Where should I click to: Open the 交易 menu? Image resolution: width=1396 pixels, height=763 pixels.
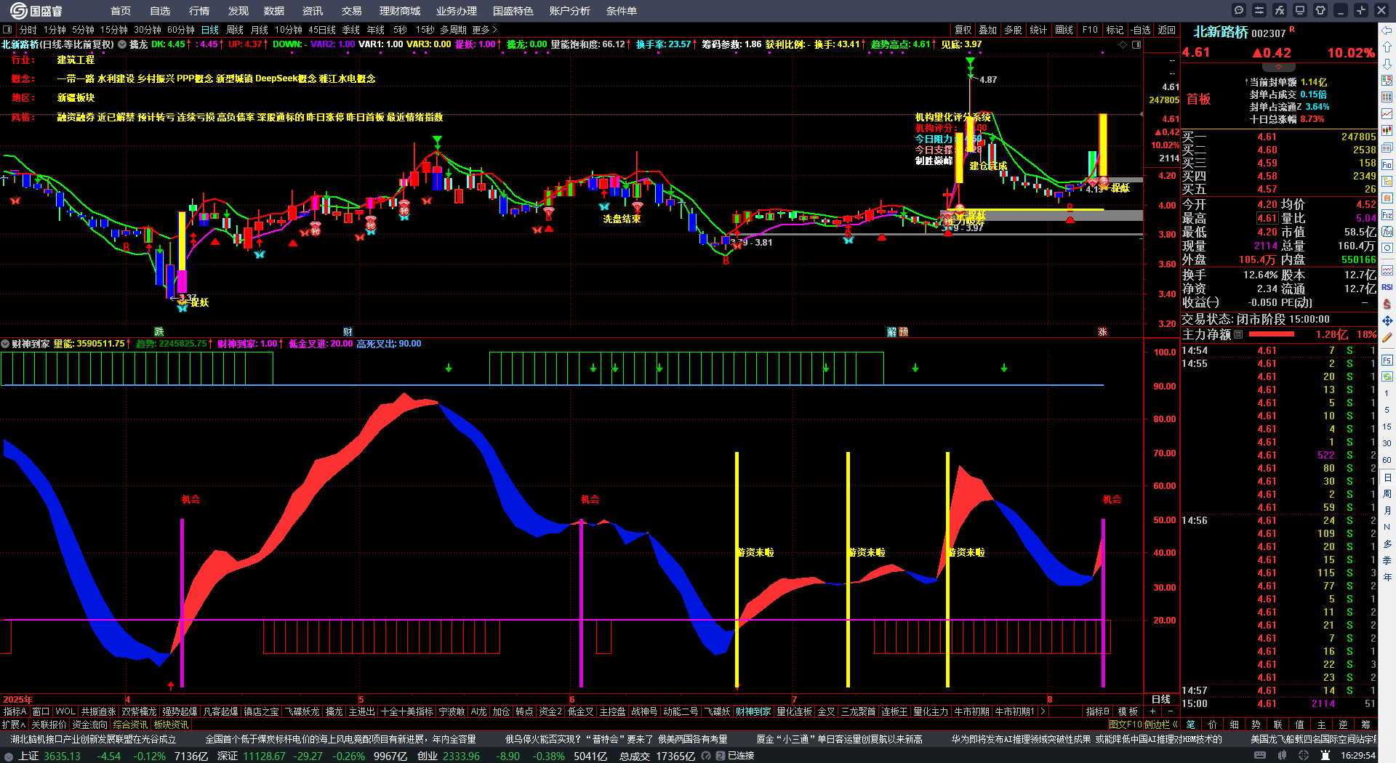click(352, 11)
